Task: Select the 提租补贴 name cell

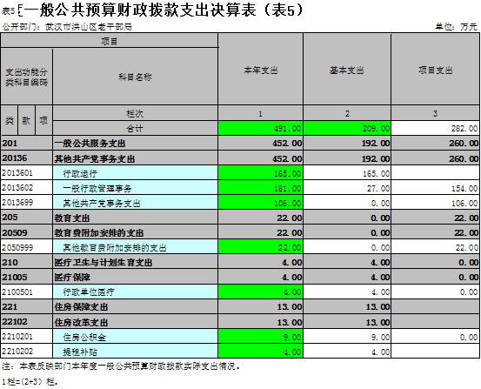Action: click(135, 352)
